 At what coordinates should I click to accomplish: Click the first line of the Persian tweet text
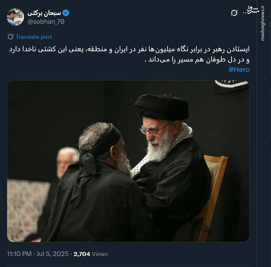[129, 49]
